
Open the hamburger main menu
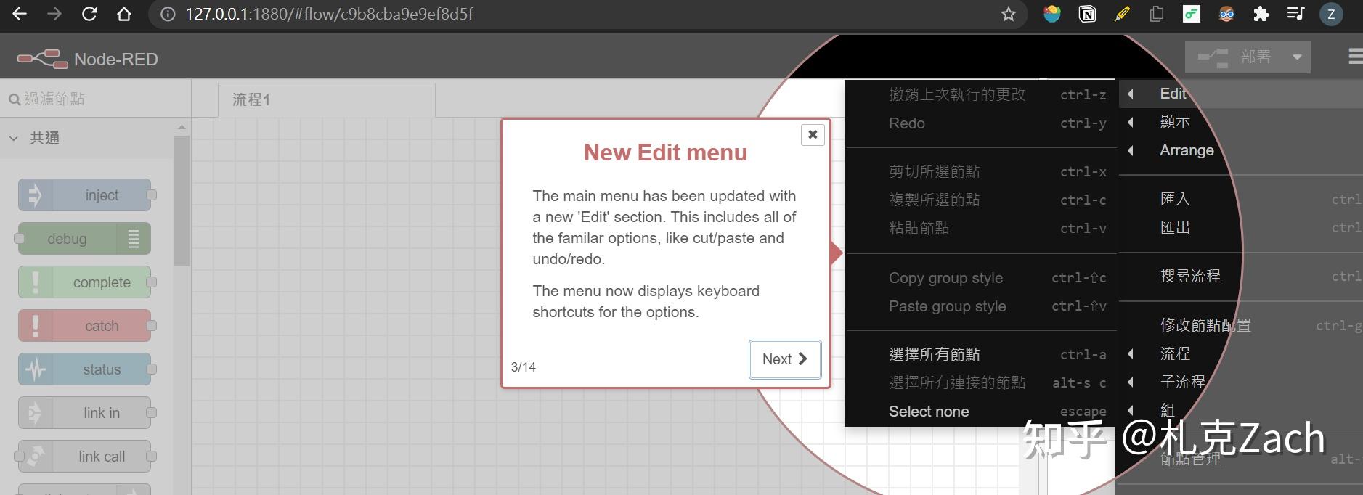tap(1355, 57)
